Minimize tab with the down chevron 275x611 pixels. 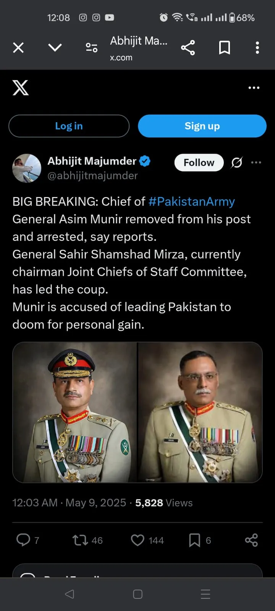(55, 47)
